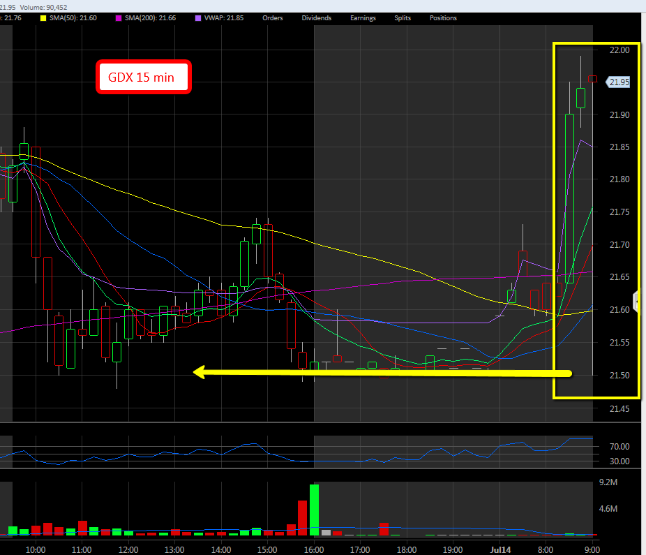Toggle the Orders overlay
Screen dimensions: 646x555
coord(272,18)
